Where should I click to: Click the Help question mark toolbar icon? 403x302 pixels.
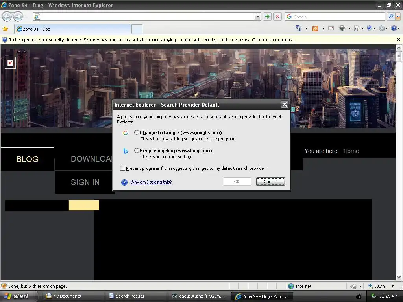394,28
